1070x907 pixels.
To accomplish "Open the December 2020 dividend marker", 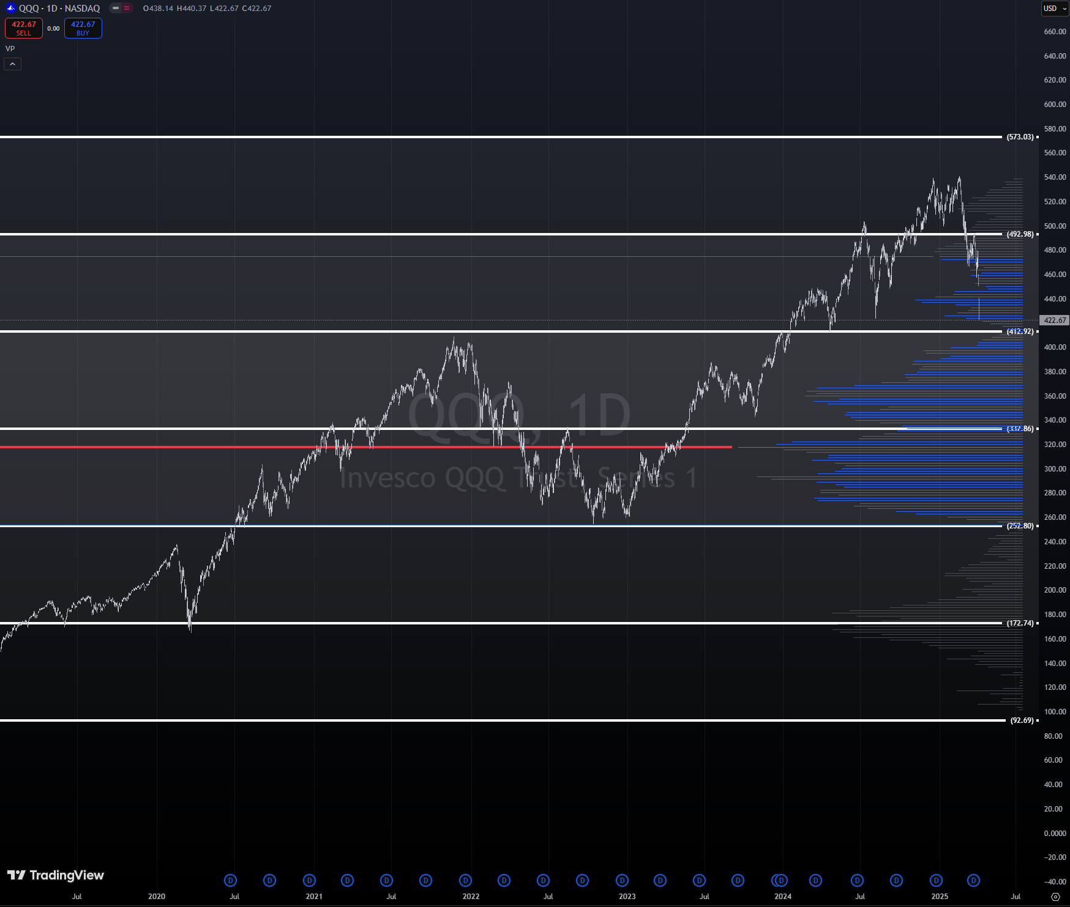I will [x=309, y=880].
